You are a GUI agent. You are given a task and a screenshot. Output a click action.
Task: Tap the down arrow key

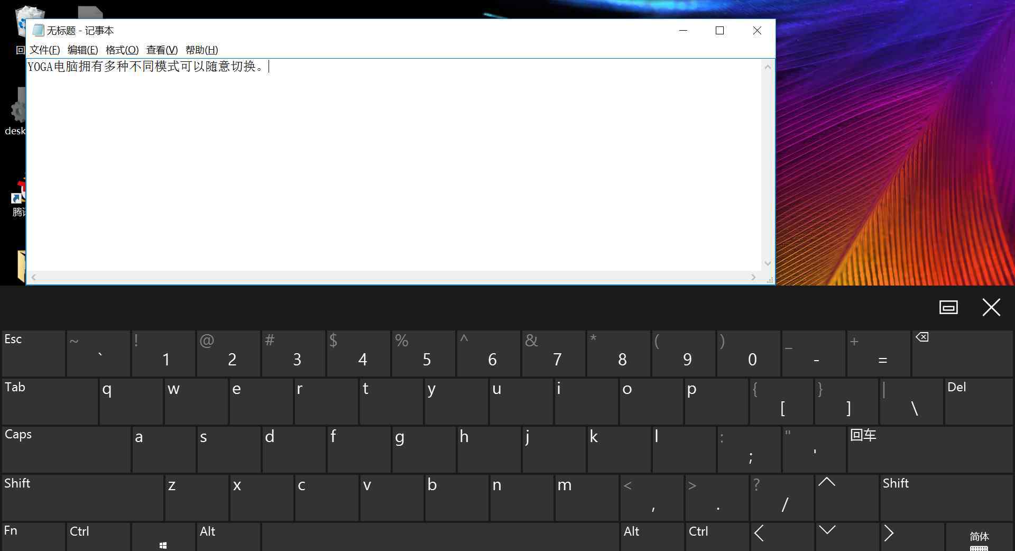[x=847, y=537]
